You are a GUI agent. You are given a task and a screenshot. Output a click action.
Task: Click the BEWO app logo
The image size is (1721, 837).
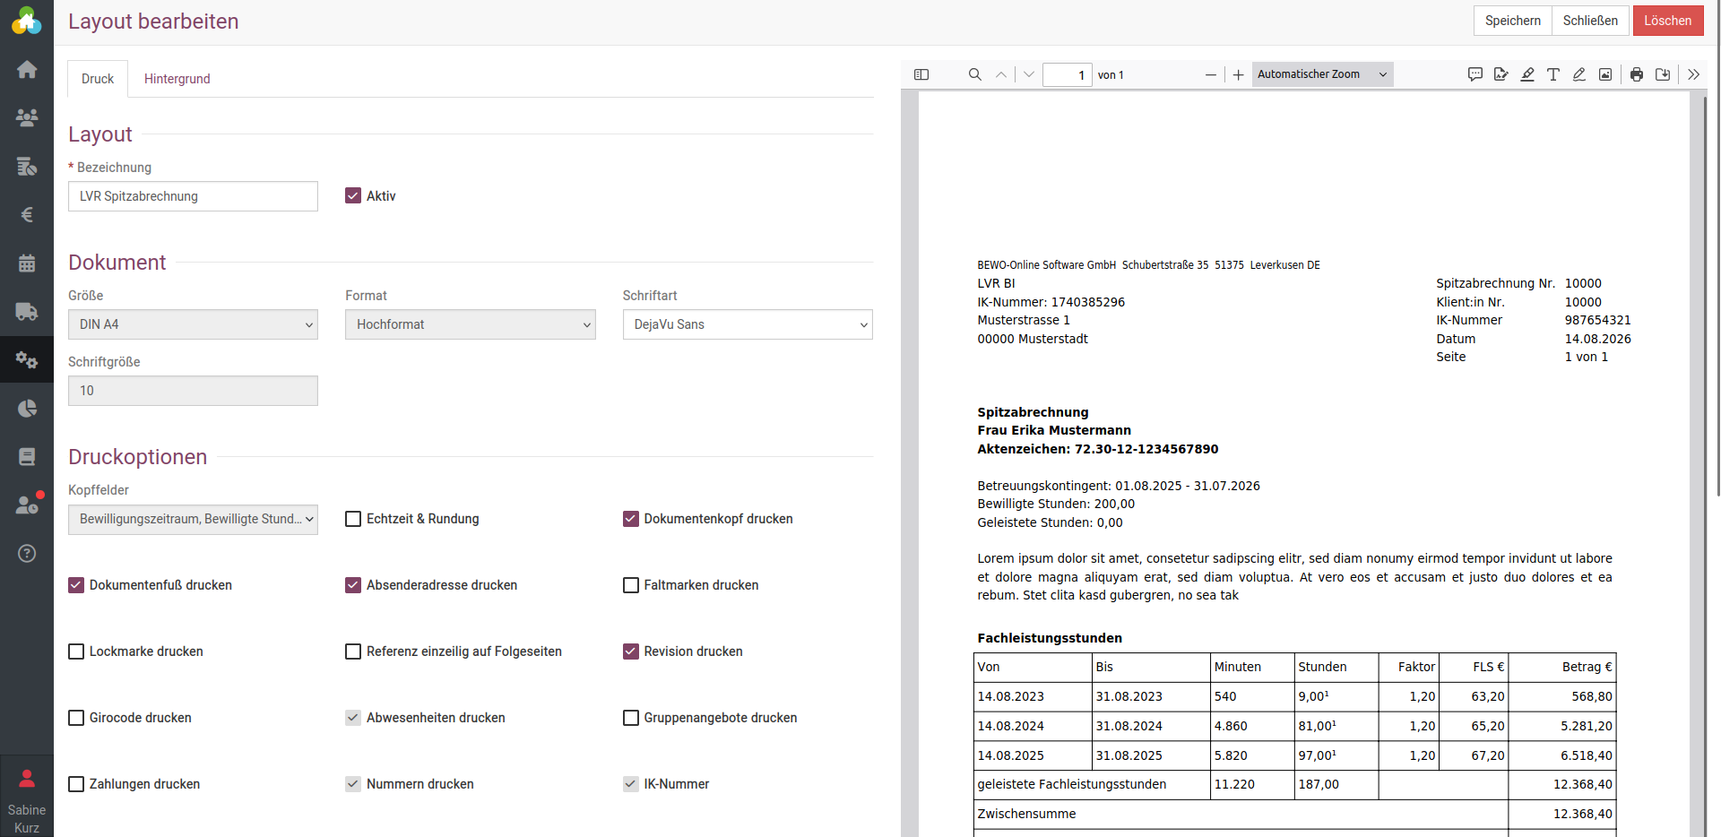[x=27, y=22]
